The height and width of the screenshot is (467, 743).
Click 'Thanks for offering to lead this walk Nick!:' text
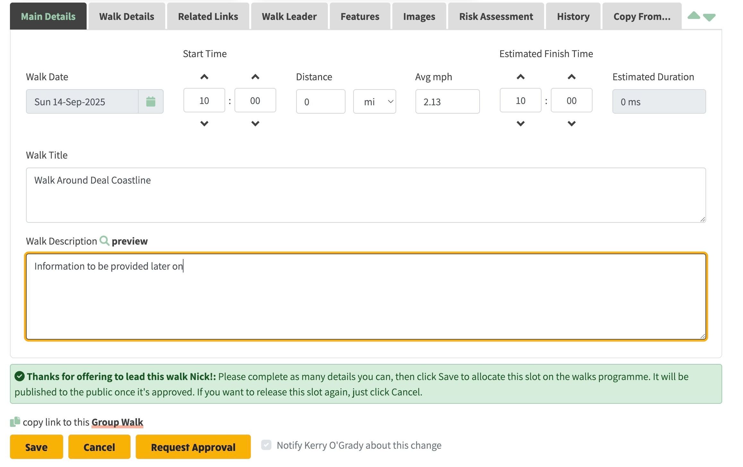[x=121, y=376]
